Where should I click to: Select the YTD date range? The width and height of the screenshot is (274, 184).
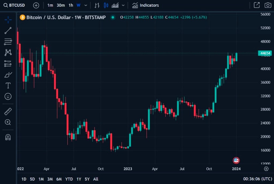click(x=69, y=179)
